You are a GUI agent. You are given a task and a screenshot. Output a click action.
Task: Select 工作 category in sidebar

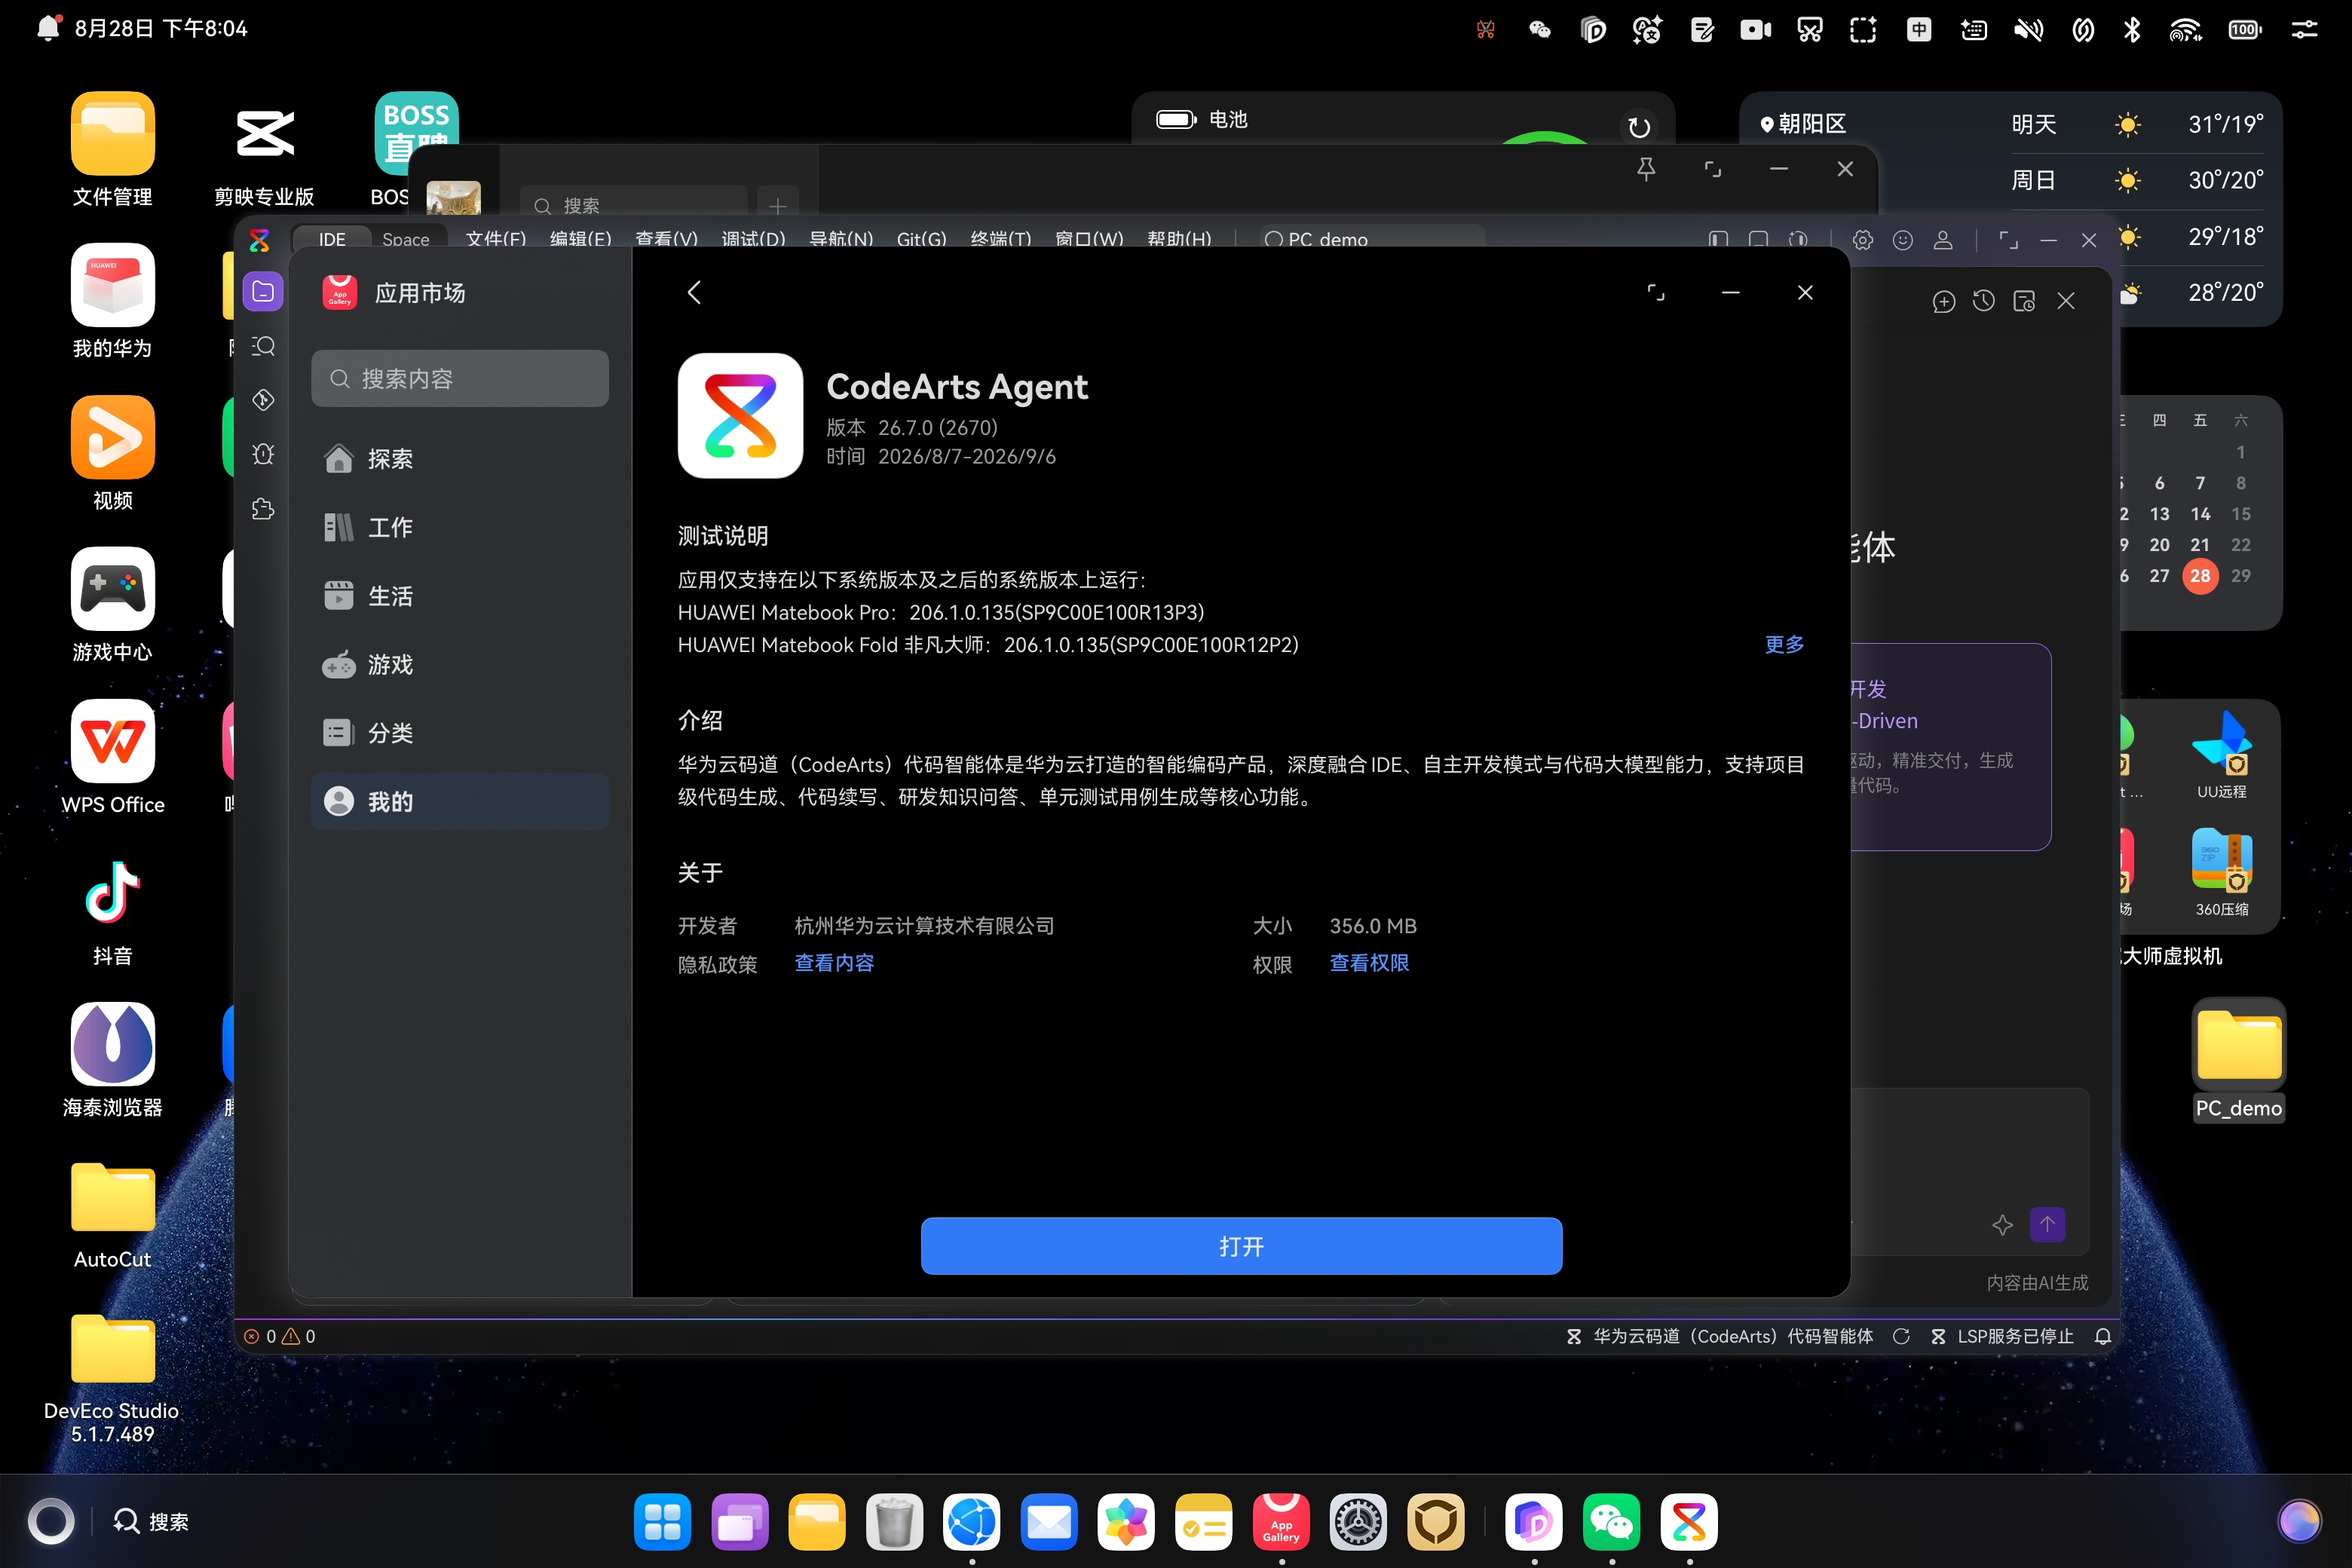460,527
